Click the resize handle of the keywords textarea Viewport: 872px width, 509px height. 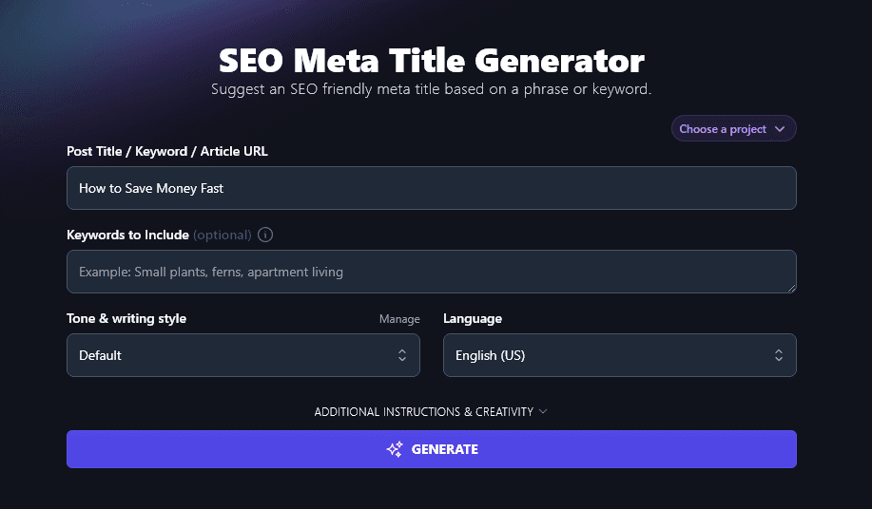pos(790,287)
